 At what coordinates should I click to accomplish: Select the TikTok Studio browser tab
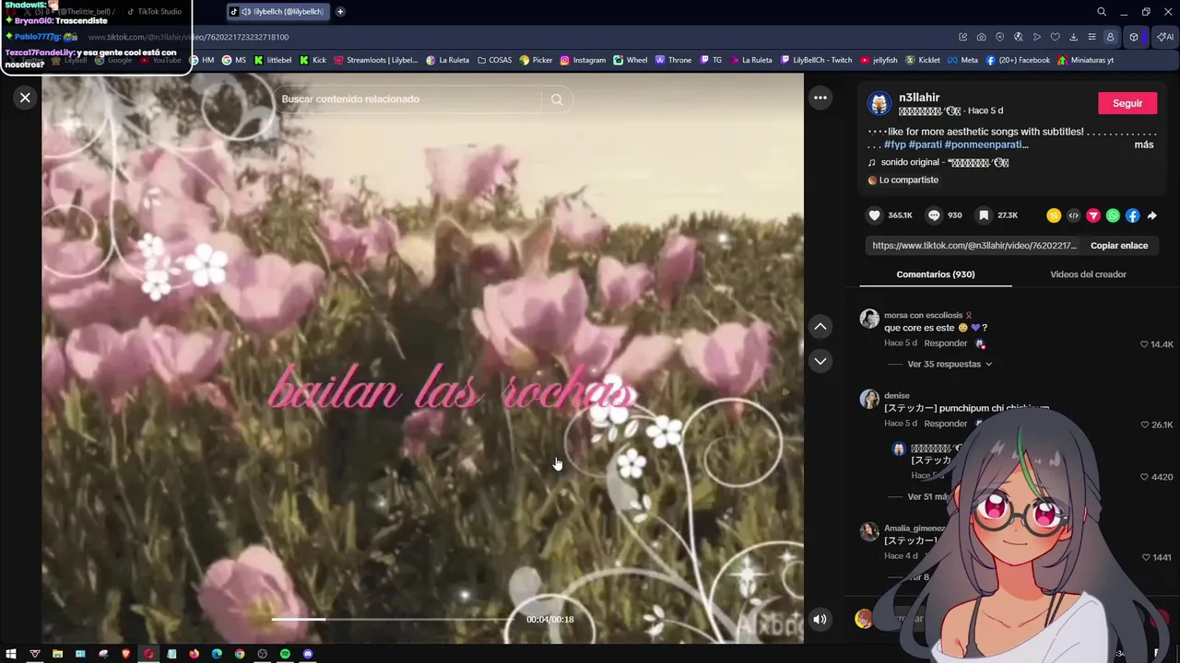click(155, 12)
